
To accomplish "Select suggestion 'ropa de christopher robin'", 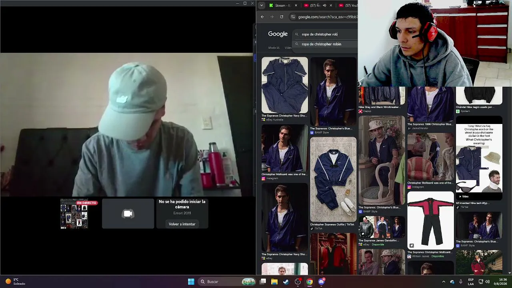I will coord(322,44).
